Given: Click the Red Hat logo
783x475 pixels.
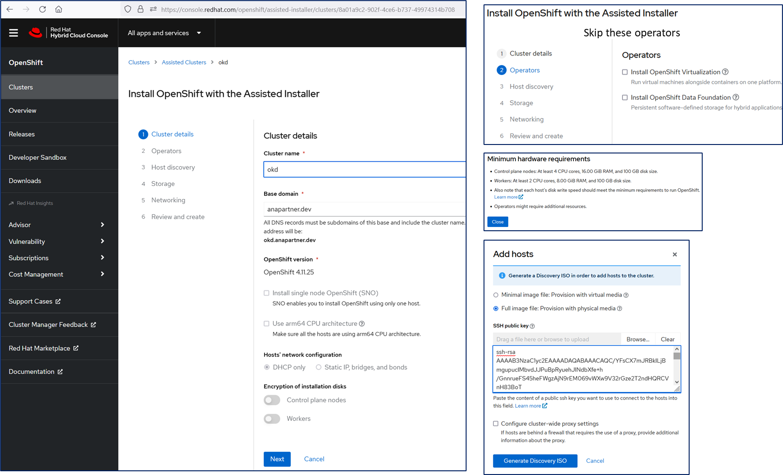Looking at the screenshot, I should click(x=35, y=33).
